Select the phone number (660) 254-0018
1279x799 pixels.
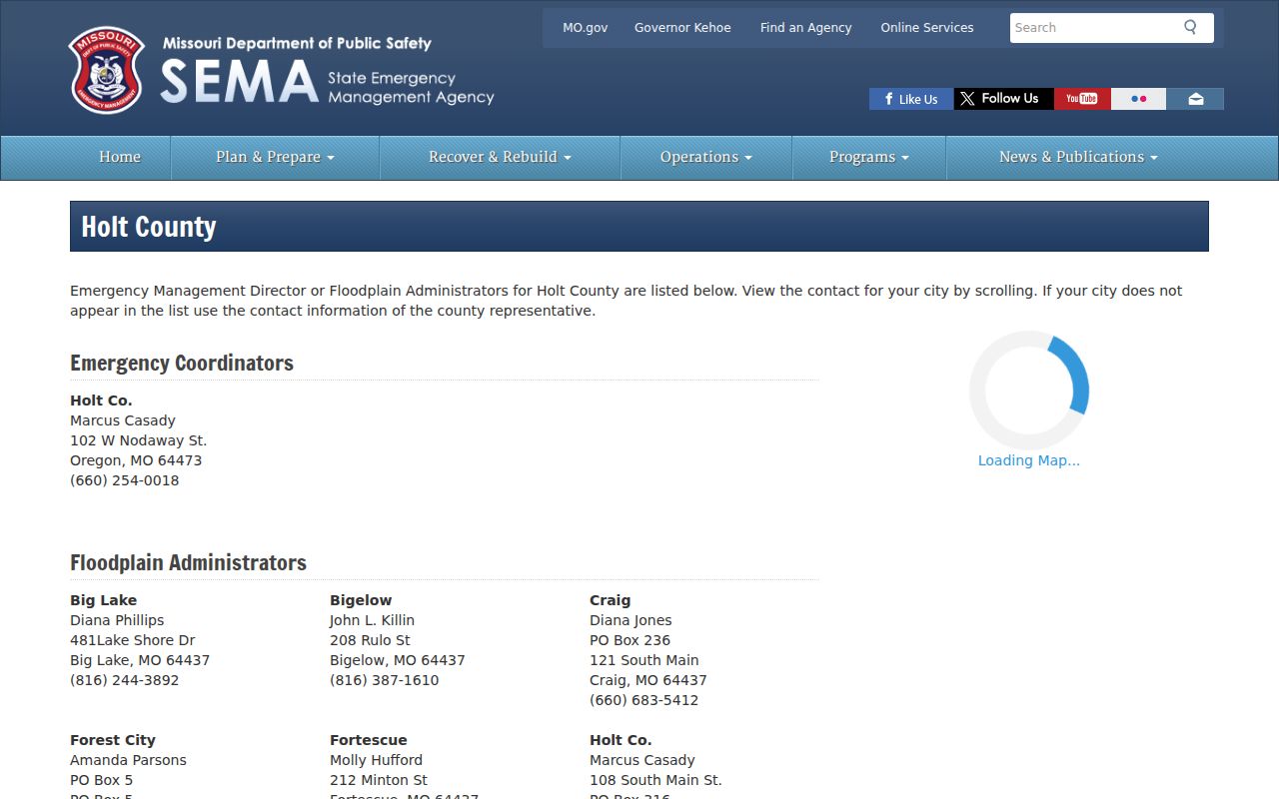(x=125, y=480)
